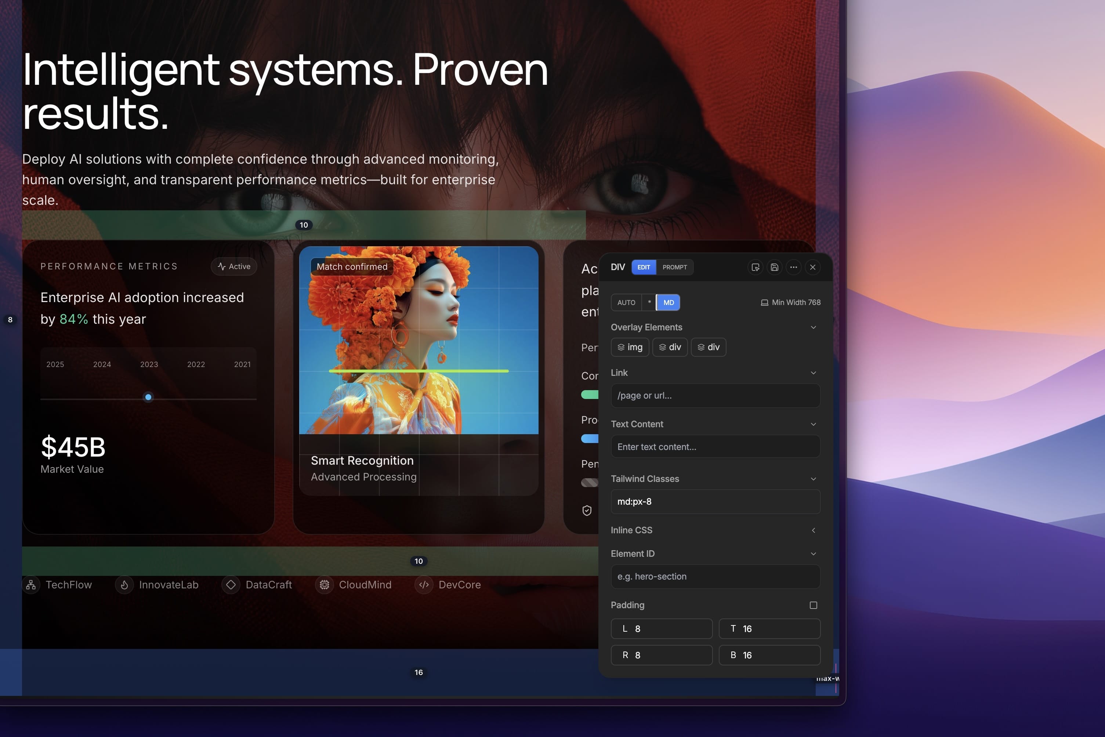
Task: Select the CloudMind chip icon
Action: [324, 585]
